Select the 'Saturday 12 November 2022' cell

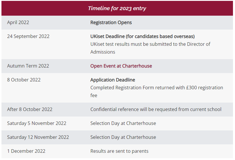click(38, 137)
